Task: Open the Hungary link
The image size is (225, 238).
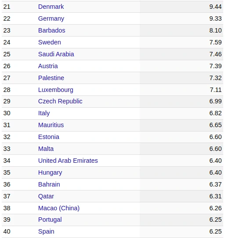Action: pos(50,172)
